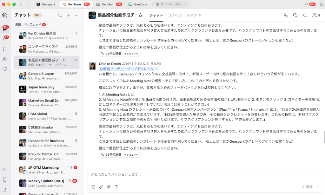This screenshot has width=325, height=195.
Task: Open settings gear in title bar
Action: click(321, 4)
